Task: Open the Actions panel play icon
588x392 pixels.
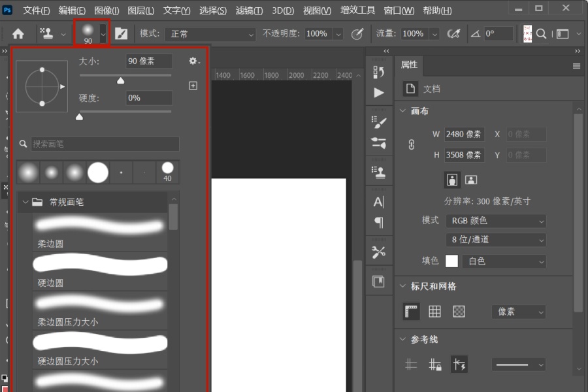Action: click(379, 93)
